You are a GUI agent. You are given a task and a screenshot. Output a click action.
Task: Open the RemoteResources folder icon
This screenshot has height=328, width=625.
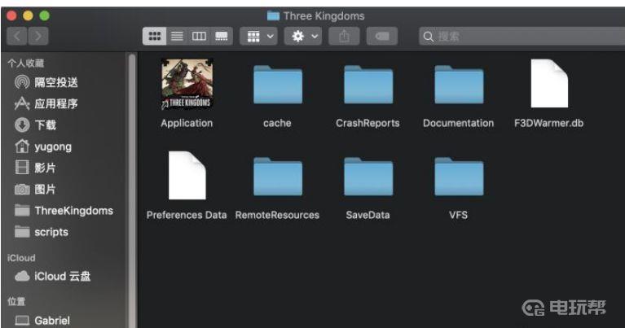tap(277, 177)
